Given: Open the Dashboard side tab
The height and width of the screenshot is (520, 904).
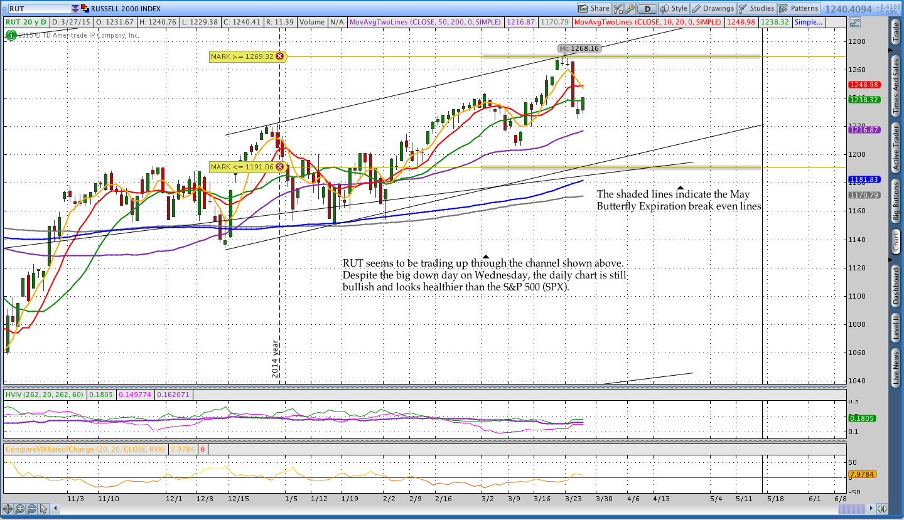Looking at the screenshot, I should tap(896, 285).
